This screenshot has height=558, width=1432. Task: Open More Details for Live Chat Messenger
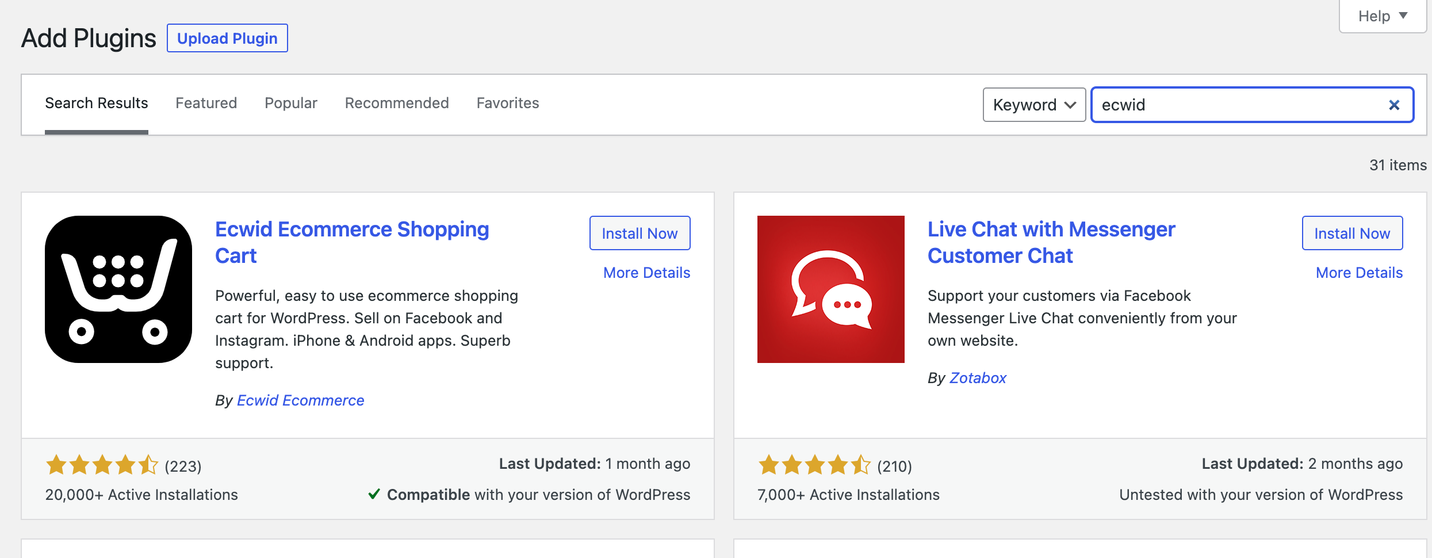(1359, 273)
